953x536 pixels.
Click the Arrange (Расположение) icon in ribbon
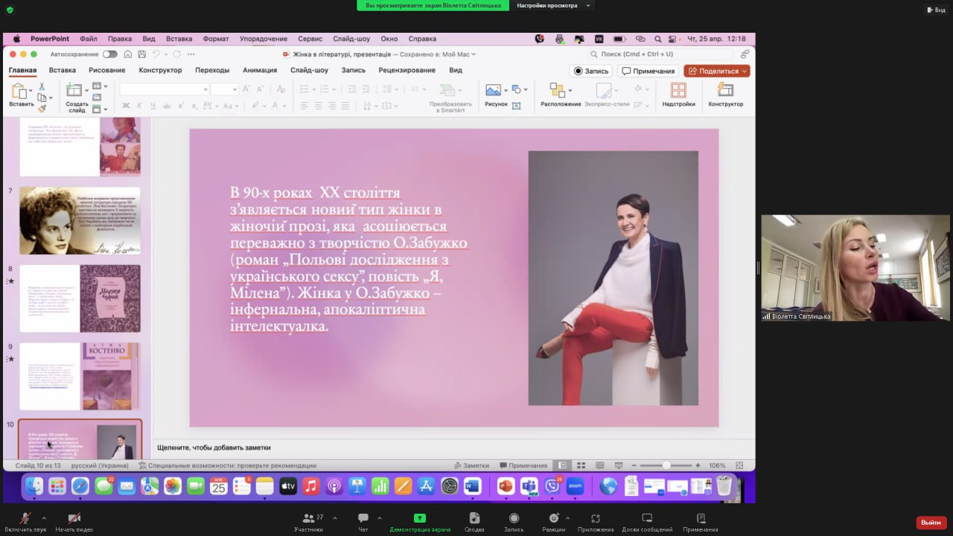point(558,91)
